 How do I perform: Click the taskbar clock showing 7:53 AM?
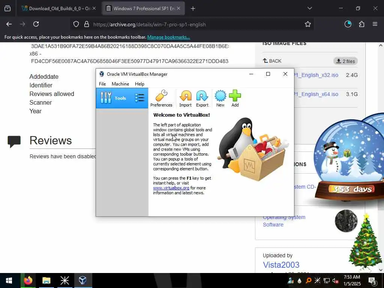click(x=352, y=280)
